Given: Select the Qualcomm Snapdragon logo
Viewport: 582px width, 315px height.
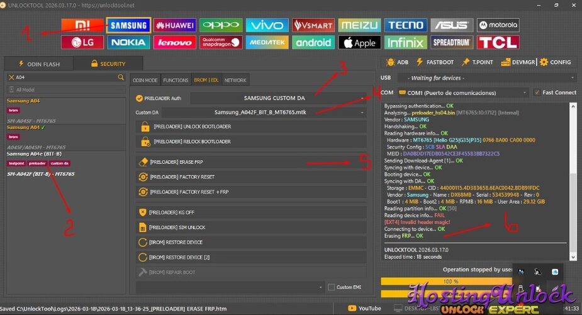Looking at the screenshot, I should tap(221, 42).
